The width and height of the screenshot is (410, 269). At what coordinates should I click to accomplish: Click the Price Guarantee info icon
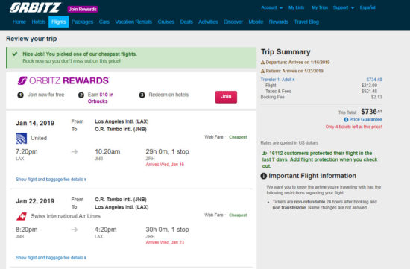pos(346,120)
